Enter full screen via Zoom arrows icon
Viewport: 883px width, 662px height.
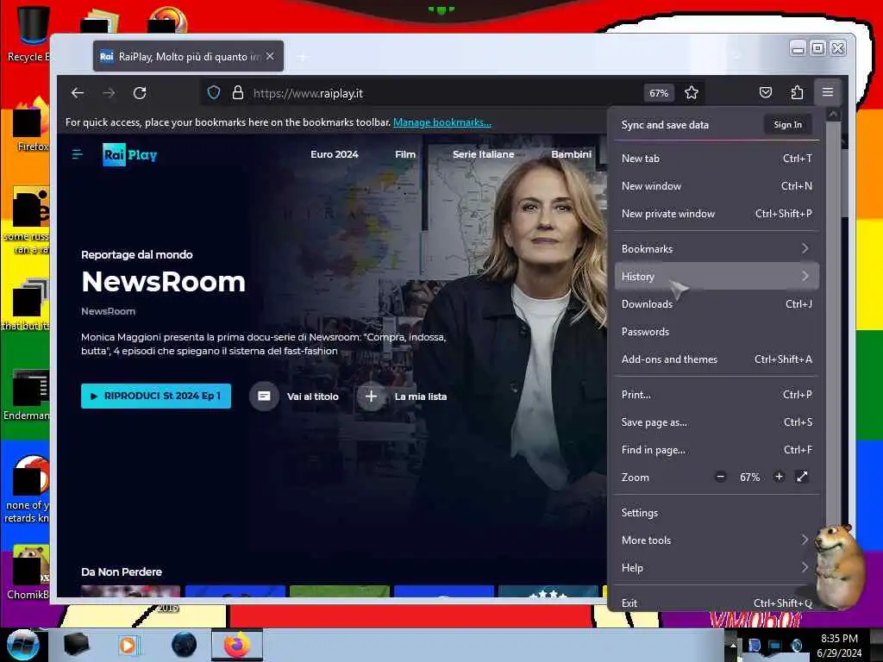(x=803, y=477)
